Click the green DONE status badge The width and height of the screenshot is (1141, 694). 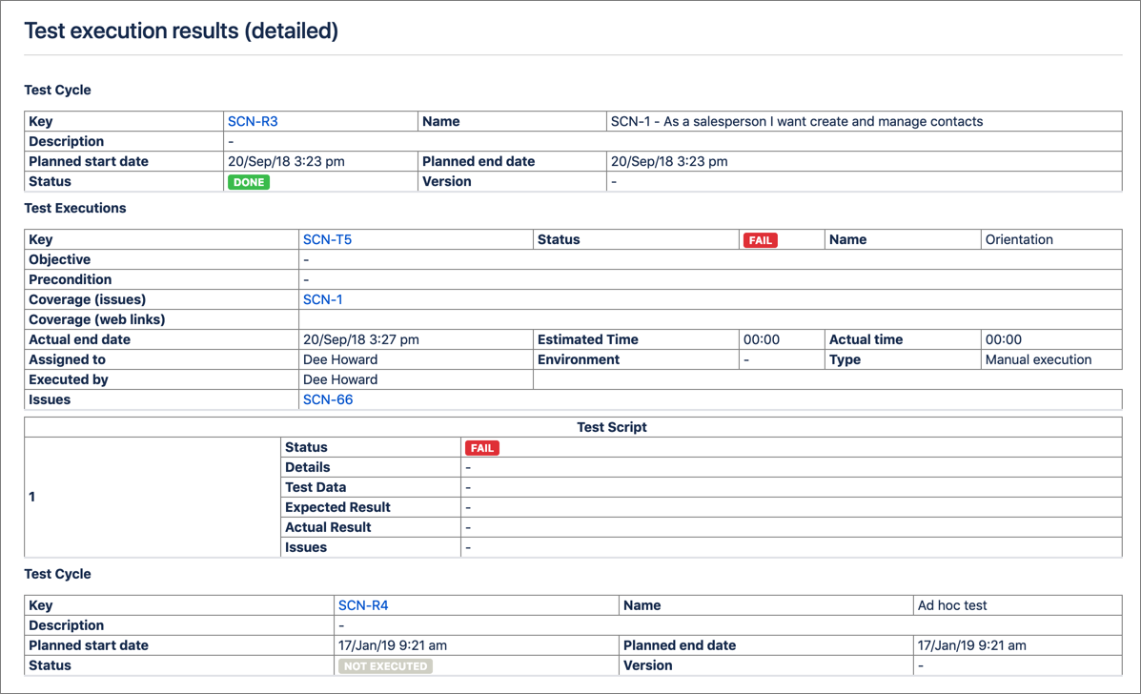(x=249, y=182)
